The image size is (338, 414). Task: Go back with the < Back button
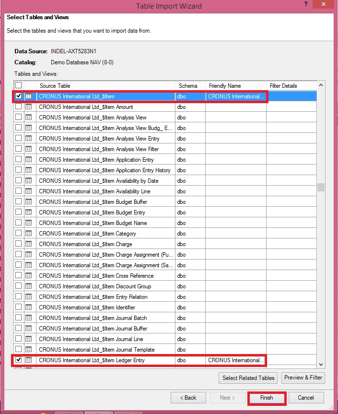tap(188, 398)
